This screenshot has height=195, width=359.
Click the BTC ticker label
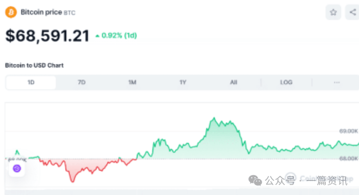click(69, 13)
